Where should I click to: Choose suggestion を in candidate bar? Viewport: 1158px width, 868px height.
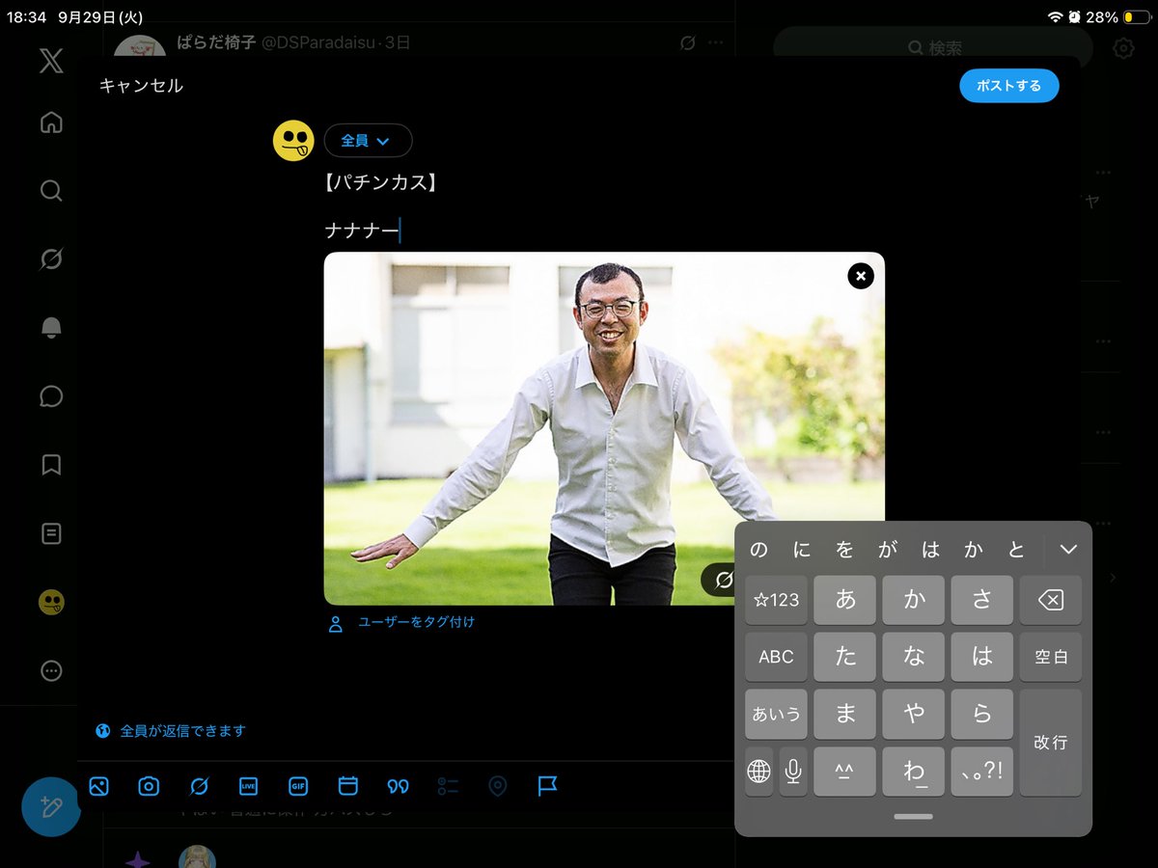coord(845,550)
